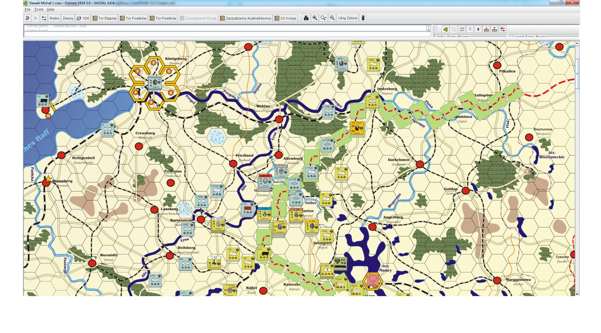
Task: Click the Bramsberg starred city marker
Action: pos(46,182)
